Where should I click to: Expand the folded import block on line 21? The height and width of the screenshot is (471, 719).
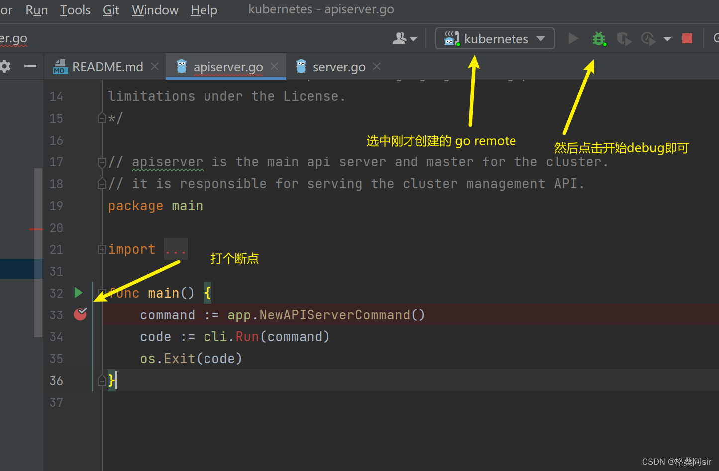102,250
